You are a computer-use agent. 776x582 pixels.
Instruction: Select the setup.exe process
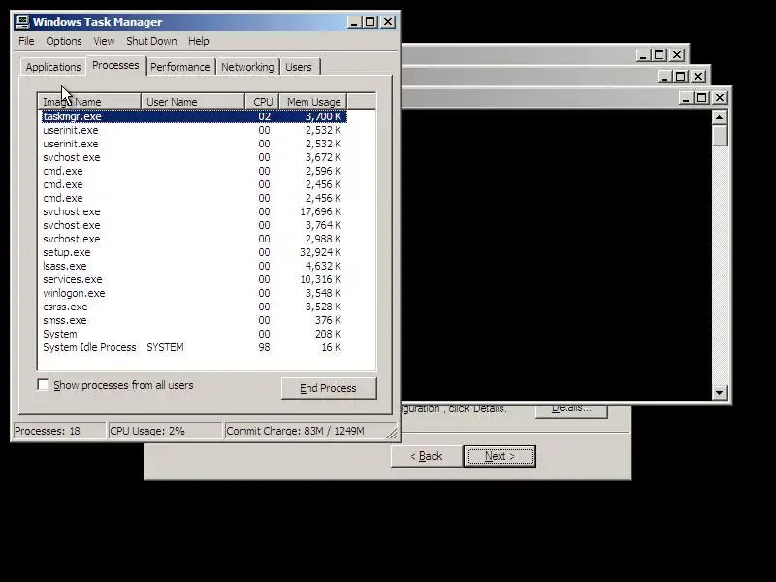[193, 252]
